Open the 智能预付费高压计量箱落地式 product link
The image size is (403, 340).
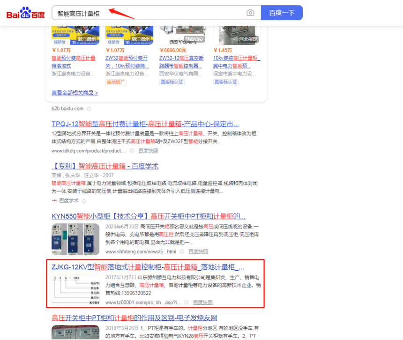tap(74, 62)
